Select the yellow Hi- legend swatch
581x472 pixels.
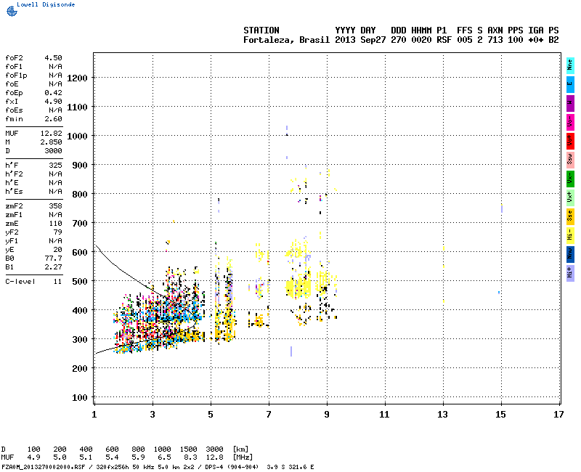click(570, 235)
